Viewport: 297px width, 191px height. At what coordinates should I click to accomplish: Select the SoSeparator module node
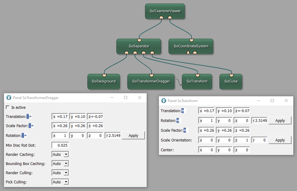(x=139, y=46)
